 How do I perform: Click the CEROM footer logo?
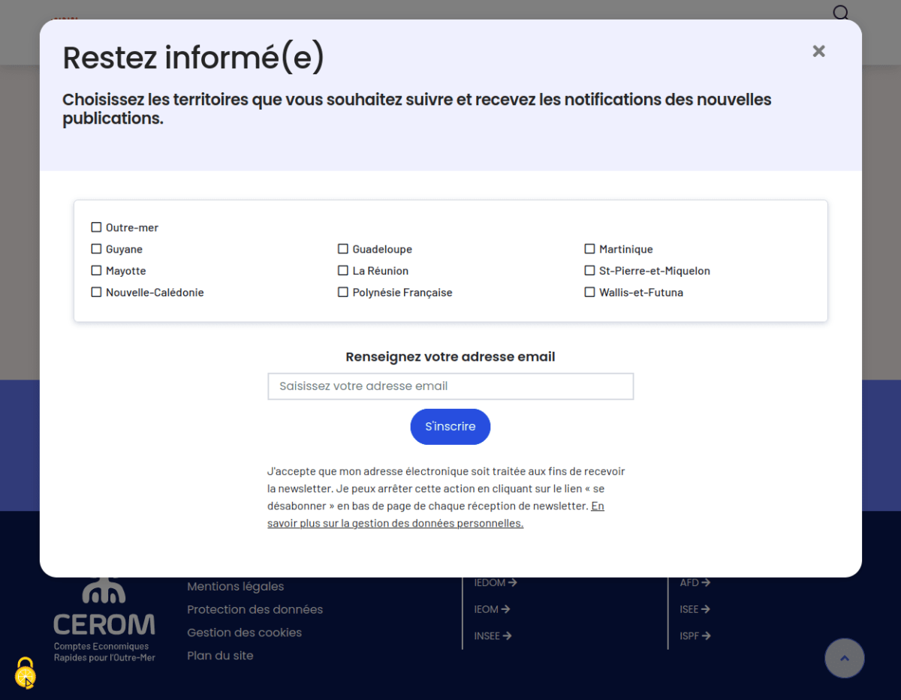point(104,620)
